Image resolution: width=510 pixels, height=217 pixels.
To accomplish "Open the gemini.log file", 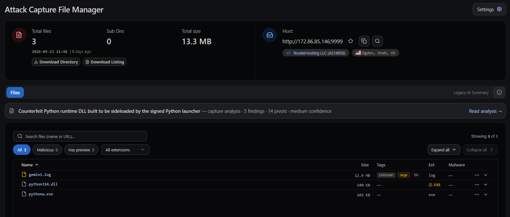I will click(x=40, y=174).
